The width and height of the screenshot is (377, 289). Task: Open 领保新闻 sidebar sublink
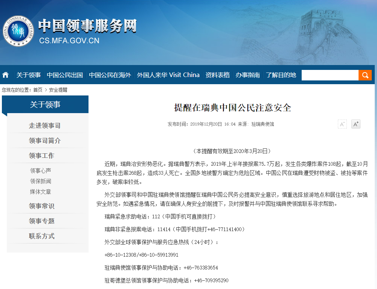tap(40, 181)
